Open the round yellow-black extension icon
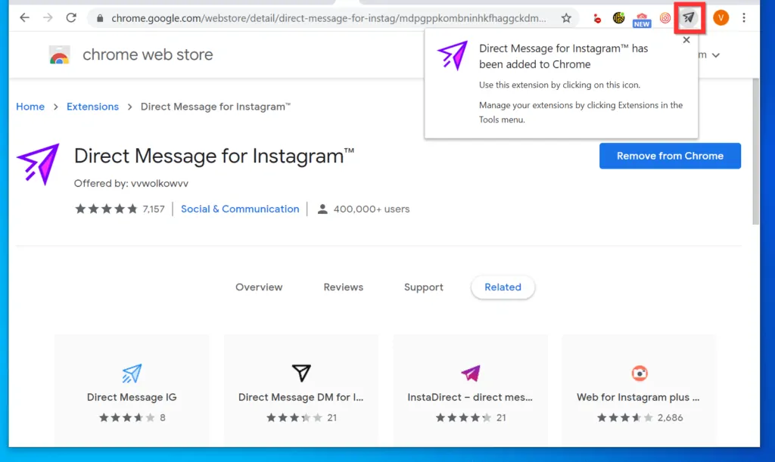This screenshot has height=462, width=775. click(618, 18)
